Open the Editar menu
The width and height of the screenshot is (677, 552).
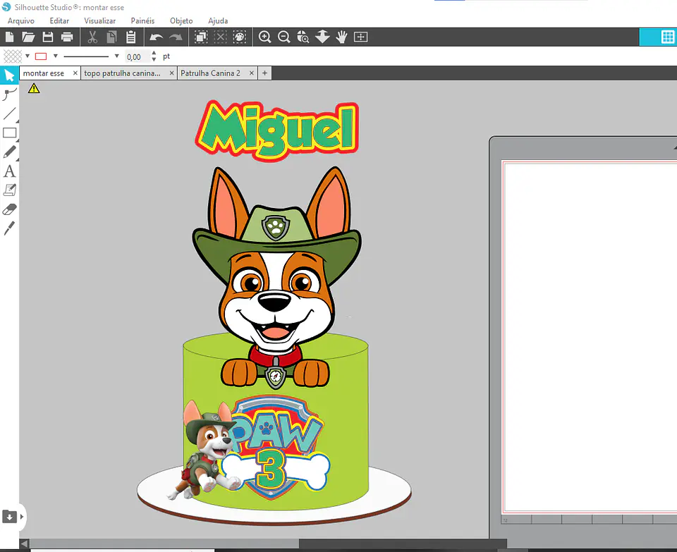59,20
